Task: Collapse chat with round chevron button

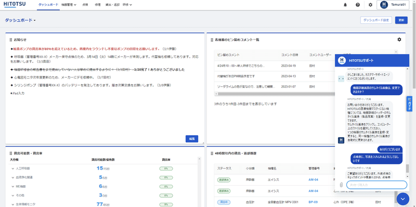Action: tap(402, 199)
